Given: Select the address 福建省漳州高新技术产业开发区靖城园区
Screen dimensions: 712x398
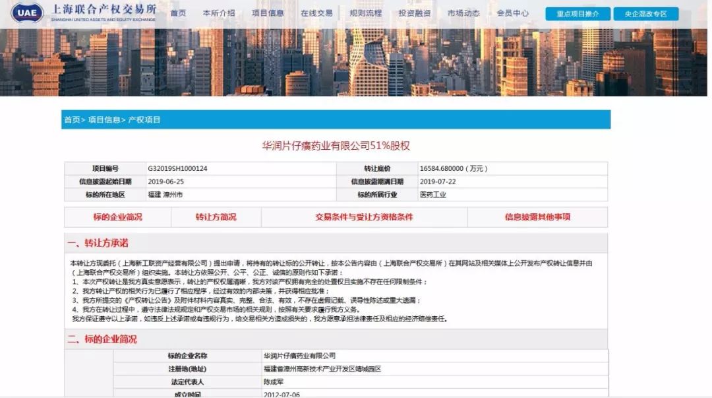Looking at the screenshot, I should (322, 369).
